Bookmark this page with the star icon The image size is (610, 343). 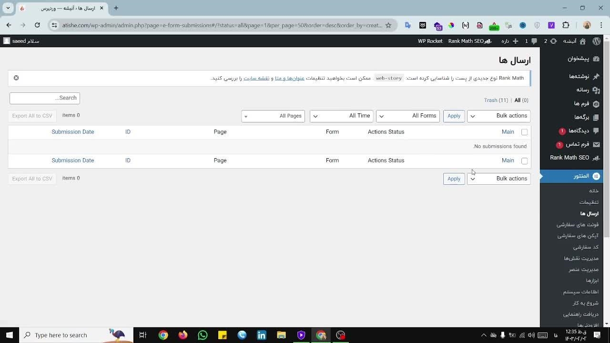click(388, 25)
